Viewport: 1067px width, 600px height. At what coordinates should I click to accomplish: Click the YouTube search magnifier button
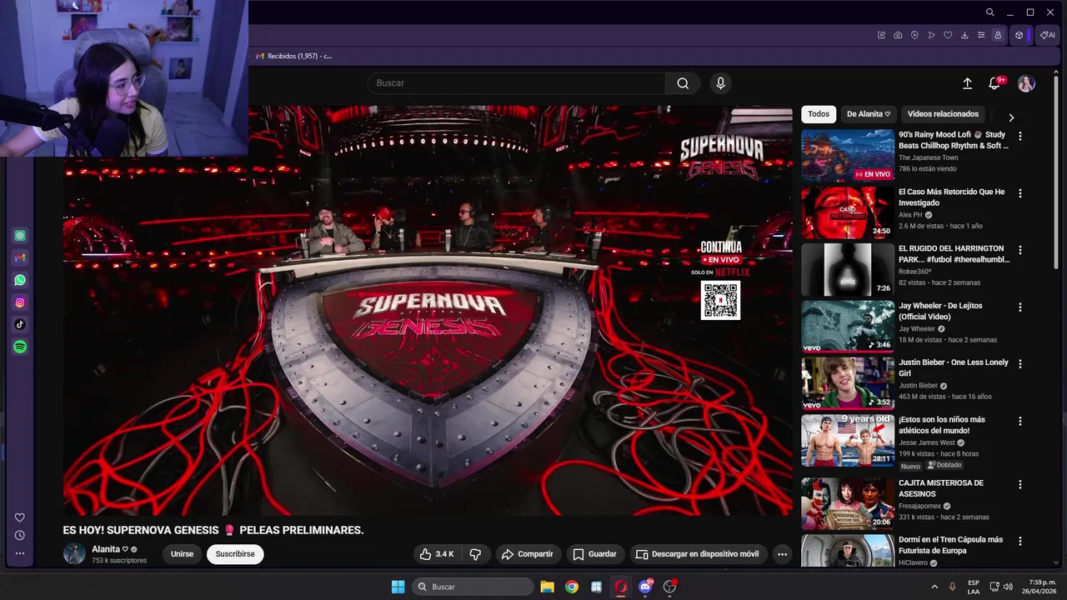tap(683, 83)
